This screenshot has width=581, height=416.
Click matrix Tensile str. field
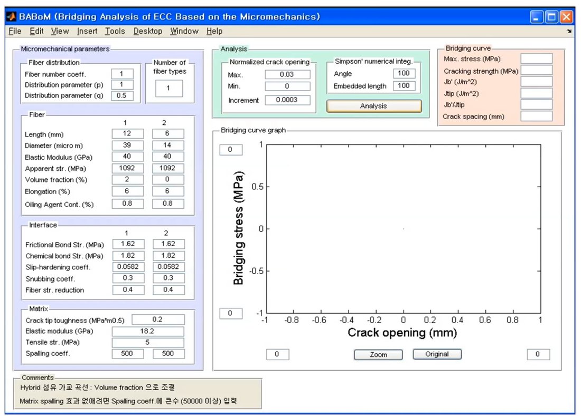pos(148,342)
